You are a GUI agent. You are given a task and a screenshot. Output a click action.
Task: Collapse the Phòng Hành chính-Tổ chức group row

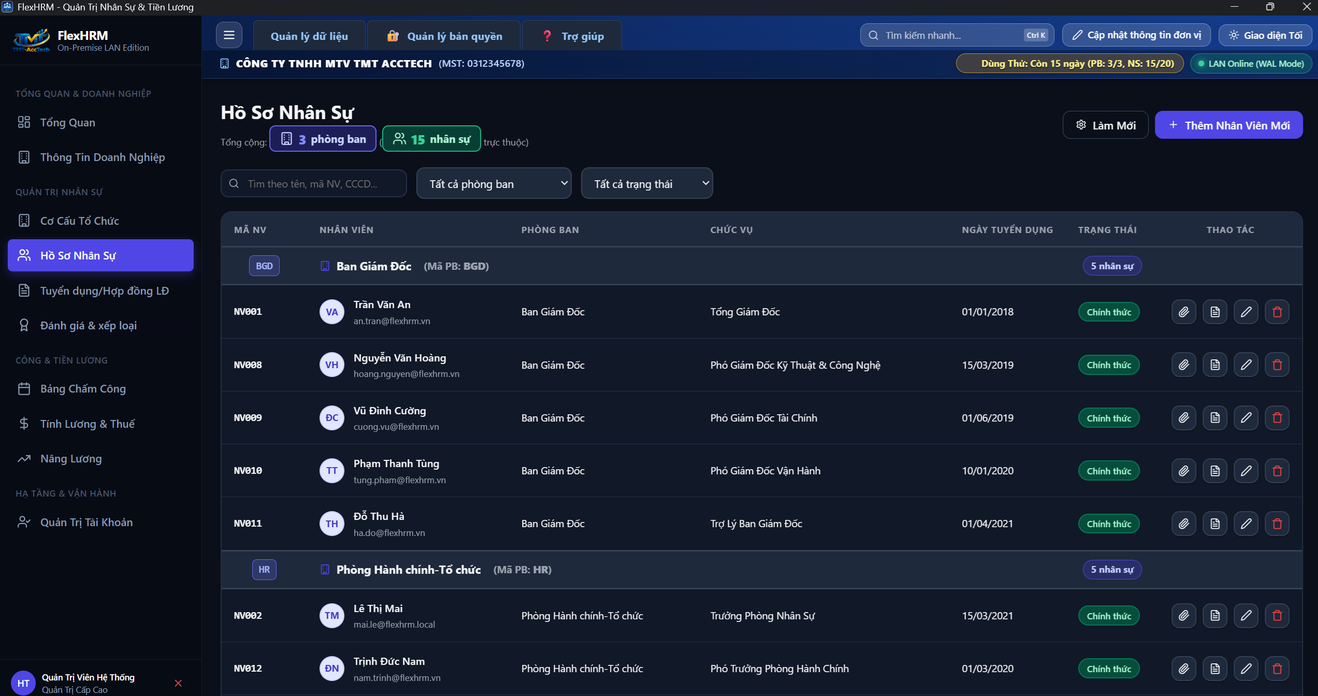pyautogui.click(x=761, y=570)
